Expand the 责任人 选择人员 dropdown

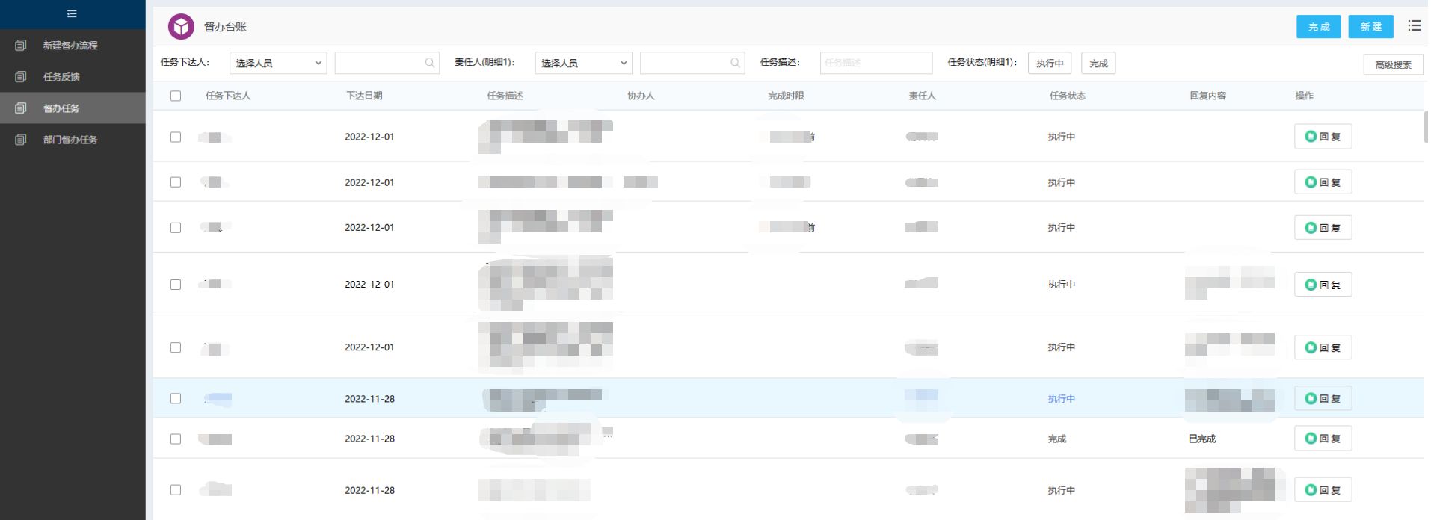coord(583,64)
